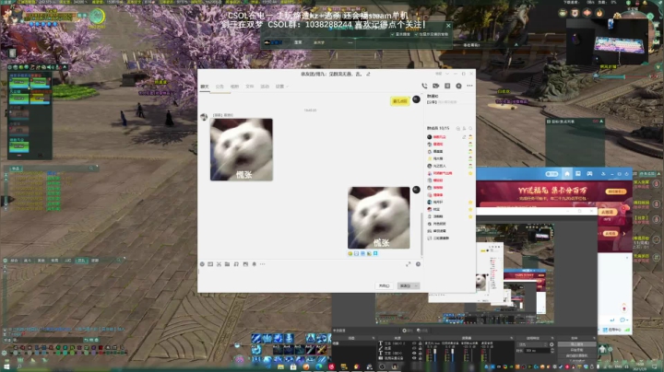Start a voice call in the QQ group
The height and width of the screenshot is (372, 664).
(x=424, y=86)
